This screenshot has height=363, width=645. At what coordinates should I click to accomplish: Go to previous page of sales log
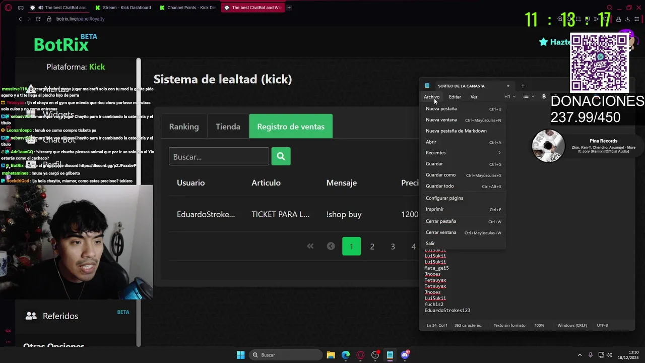coord(331,246)
